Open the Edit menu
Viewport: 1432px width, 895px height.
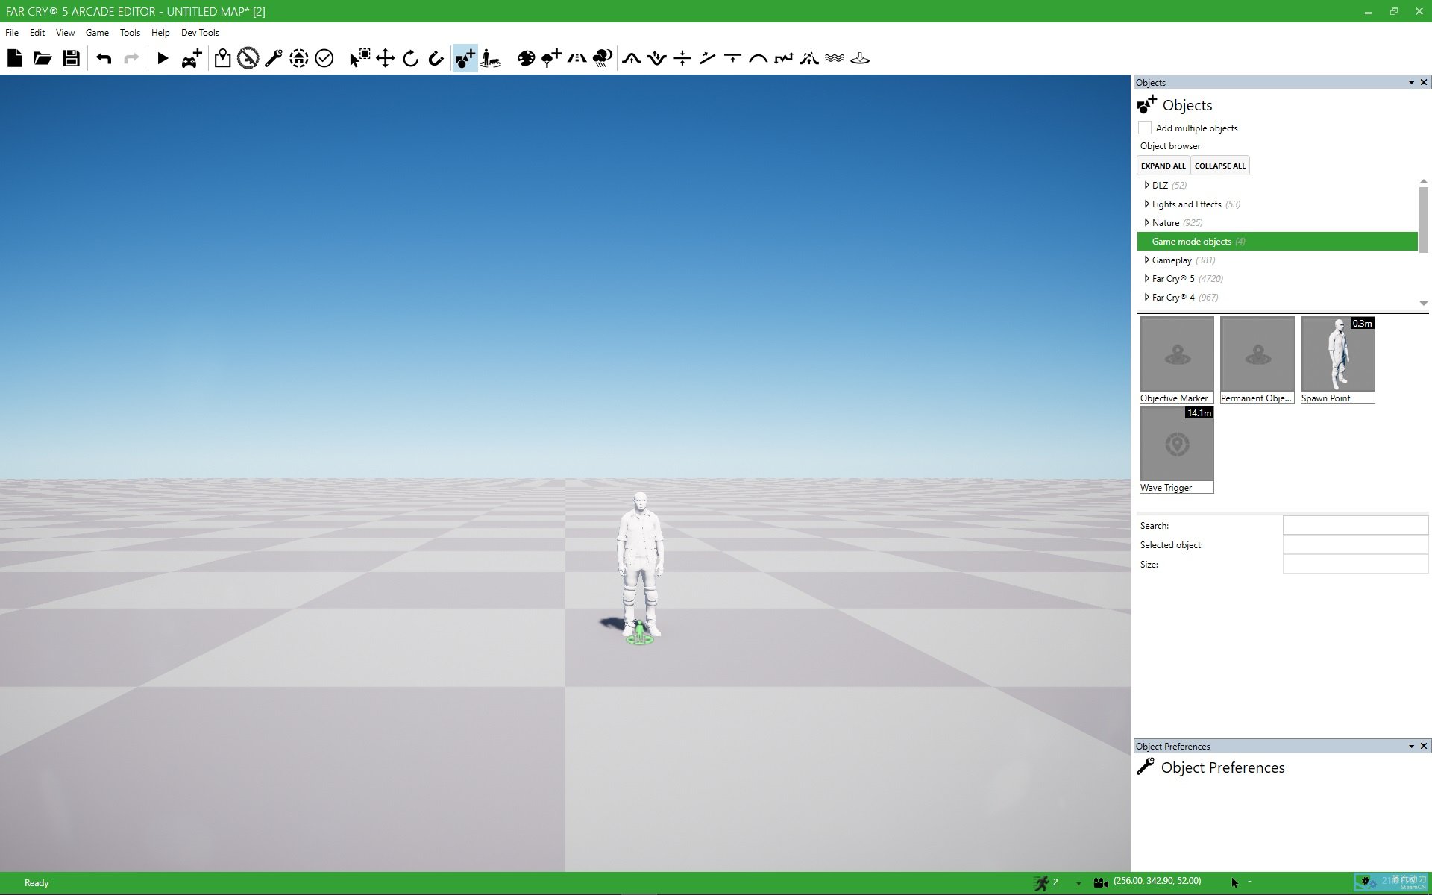37,33
